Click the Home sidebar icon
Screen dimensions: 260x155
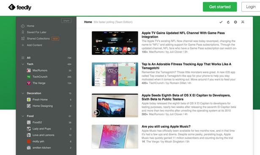click(x=23, y=26)
